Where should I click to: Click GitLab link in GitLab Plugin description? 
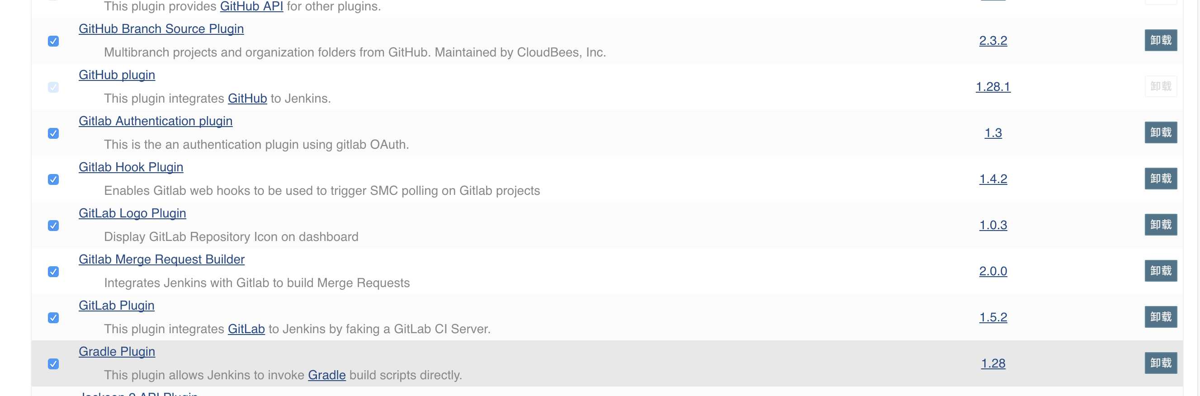pyautogui.click(x=246, y=329)
